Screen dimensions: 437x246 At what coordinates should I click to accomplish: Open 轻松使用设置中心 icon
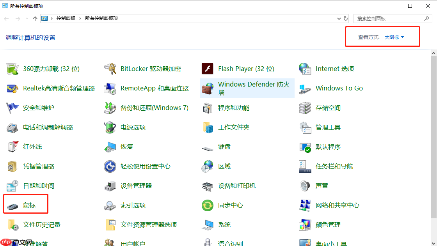110,166
